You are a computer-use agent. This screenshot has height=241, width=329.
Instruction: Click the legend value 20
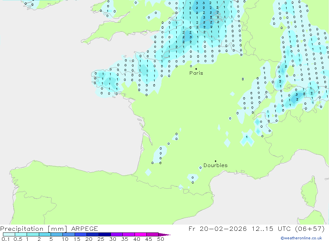(89, 239)
